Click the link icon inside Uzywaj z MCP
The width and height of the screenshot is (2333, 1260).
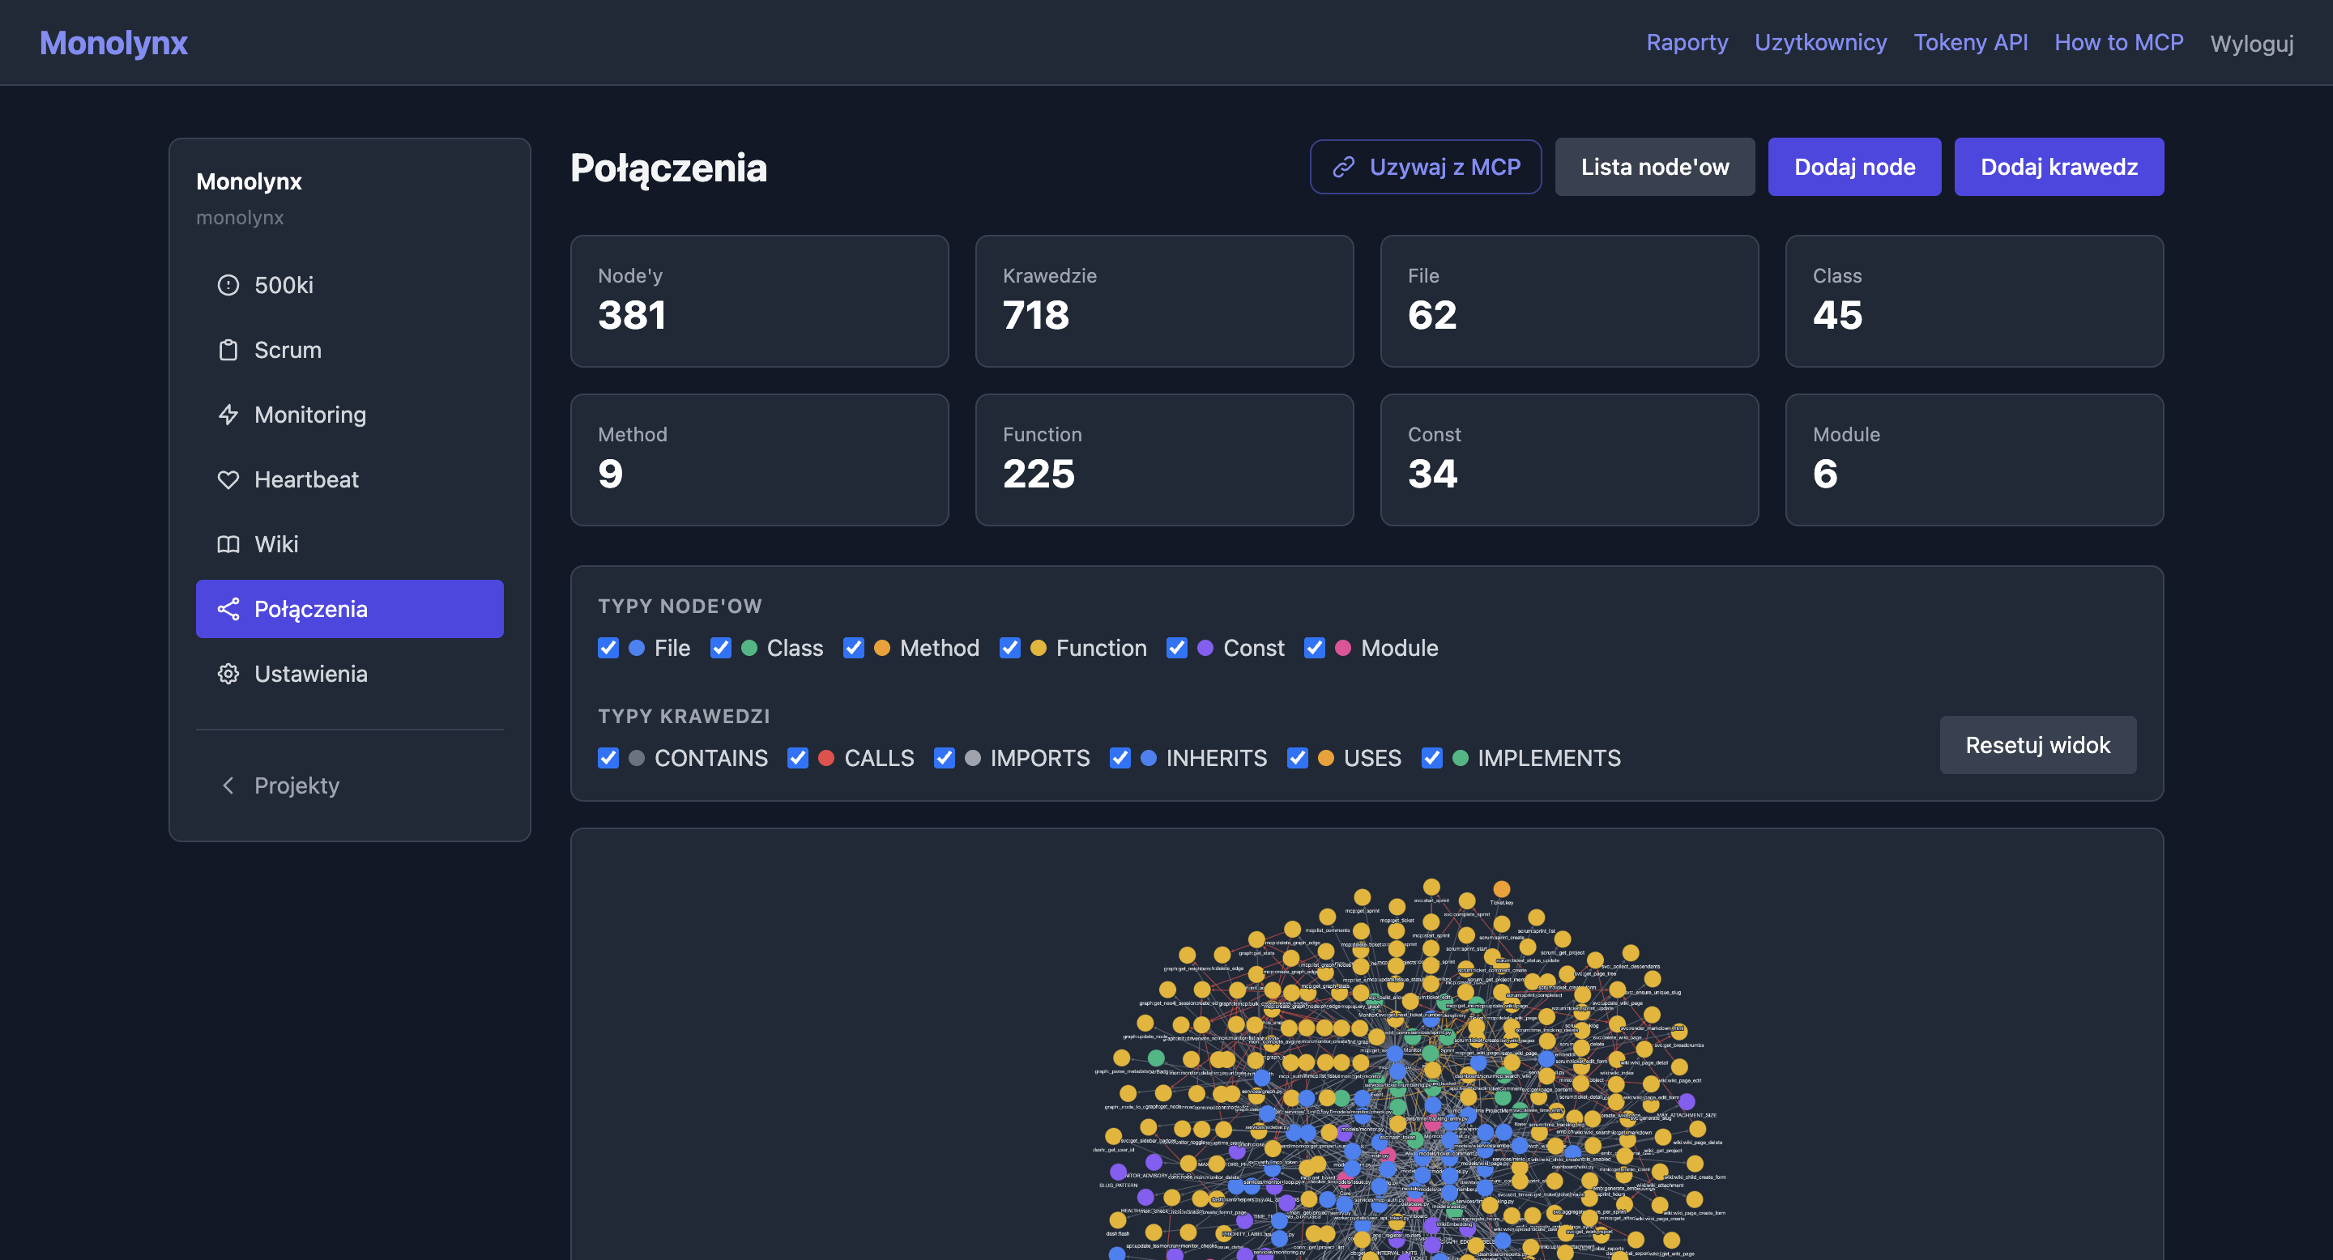[1345, 167]
